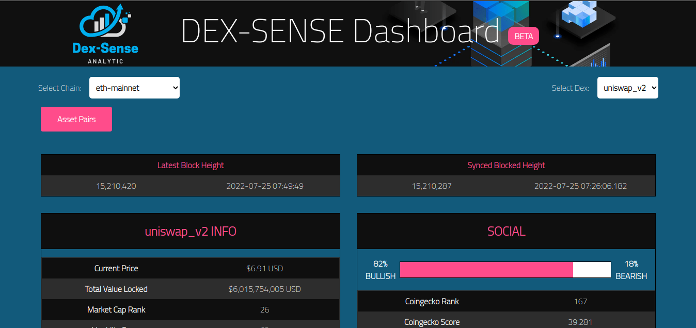Image resolution: width=696 pixels, height=328 pixels.
Task: Click the BETA badge
Action: [524, 37]
